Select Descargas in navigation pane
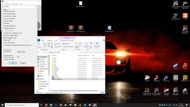The image size is (190, 107). [x=42, y=62]
